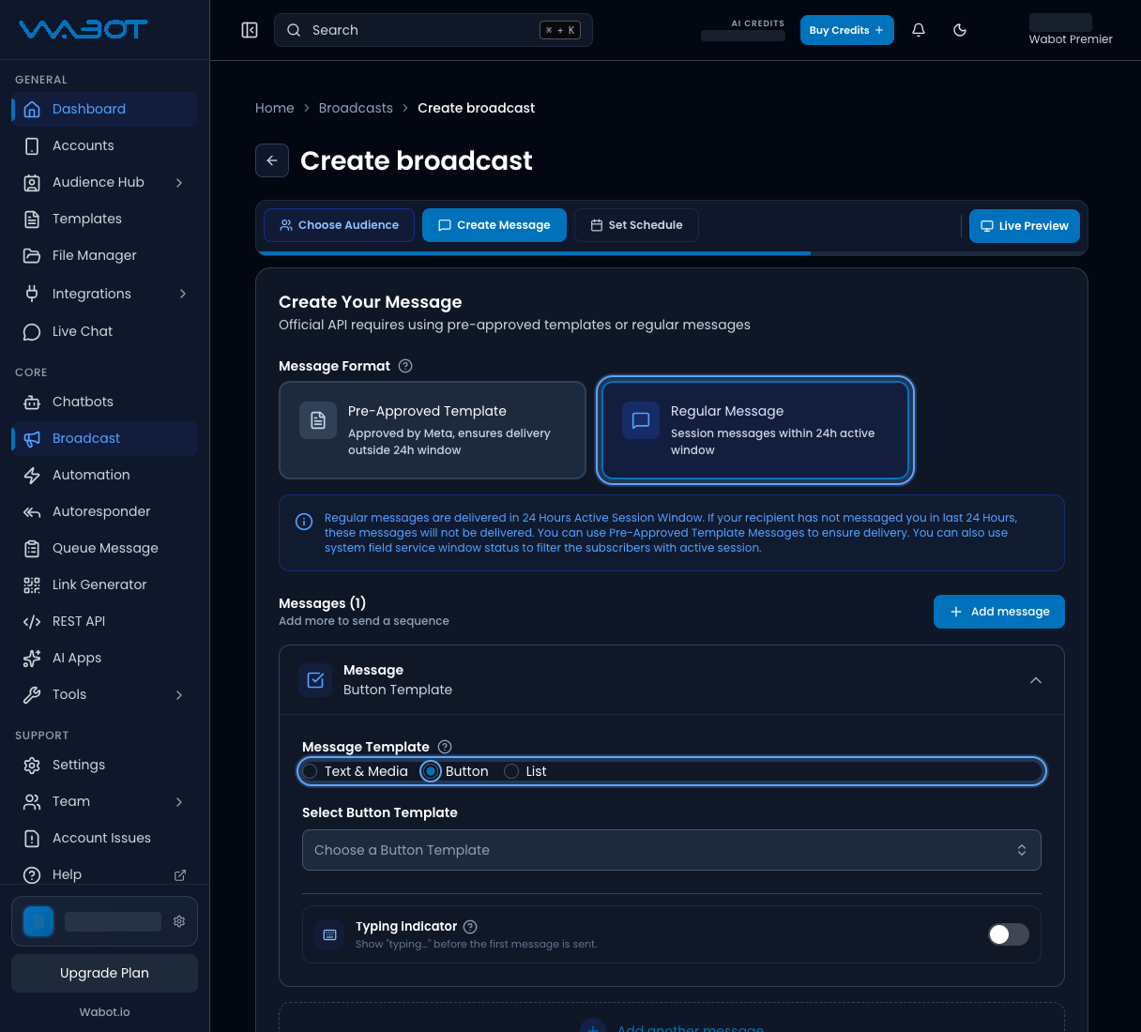Collapse the Message Button Template section

tap(1036, 680)
